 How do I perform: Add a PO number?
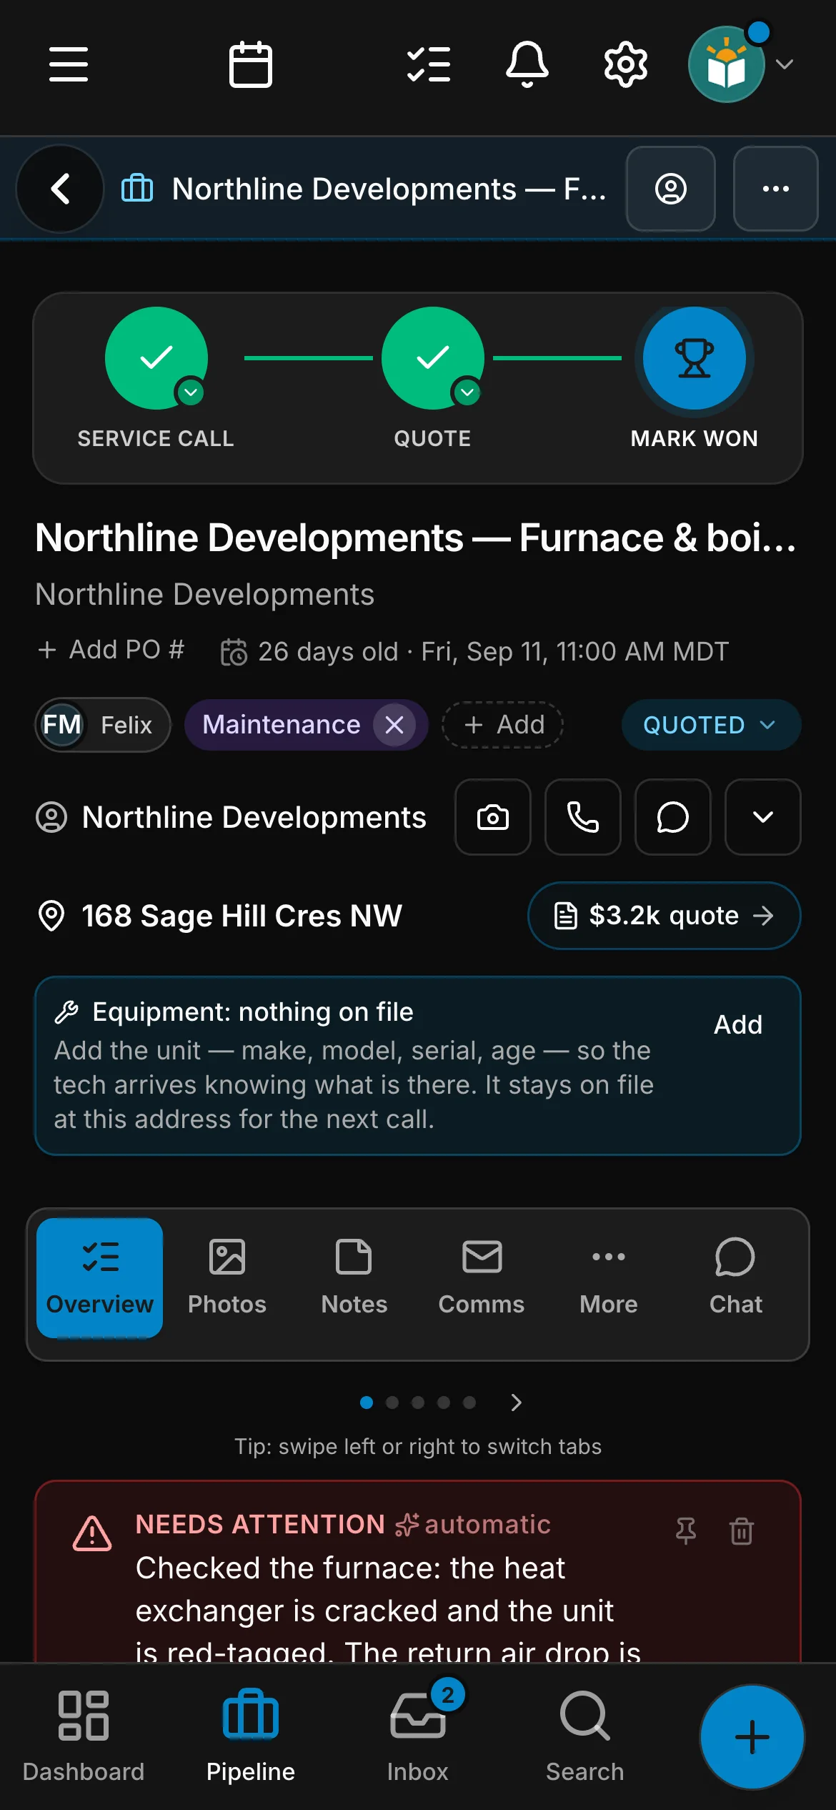(x=111, y=650)
